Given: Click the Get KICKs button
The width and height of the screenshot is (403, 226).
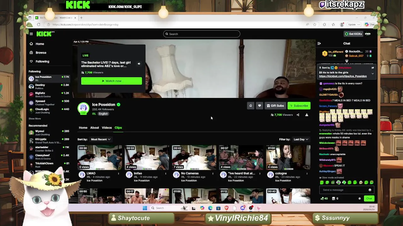Looking at the screenshot, I should tap(353, 34).
